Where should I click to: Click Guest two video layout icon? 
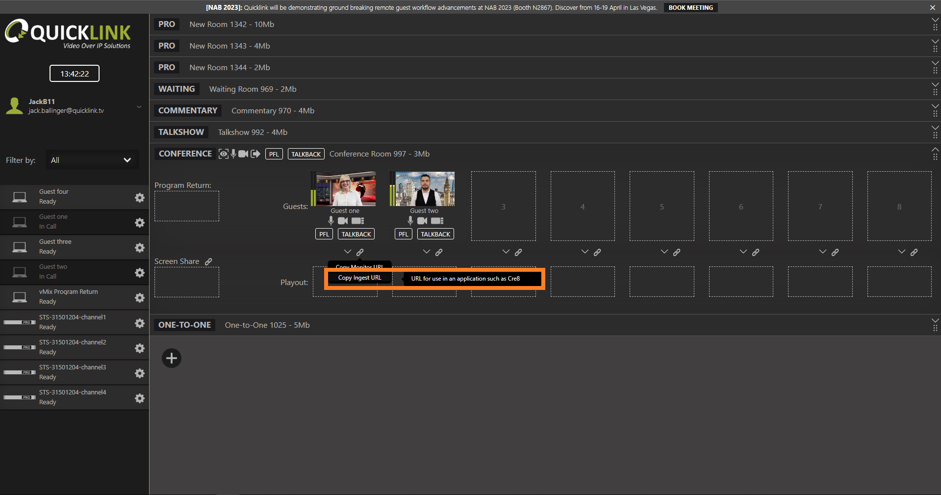pyautogui.click(x=437, y=221)
